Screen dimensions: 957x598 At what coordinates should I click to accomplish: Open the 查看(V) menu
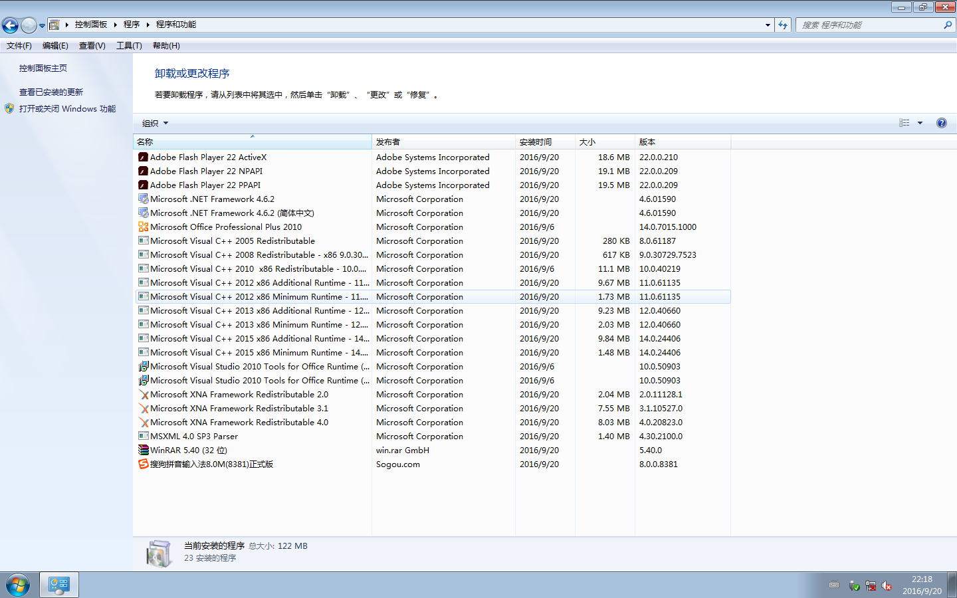(x=92, y=46)
